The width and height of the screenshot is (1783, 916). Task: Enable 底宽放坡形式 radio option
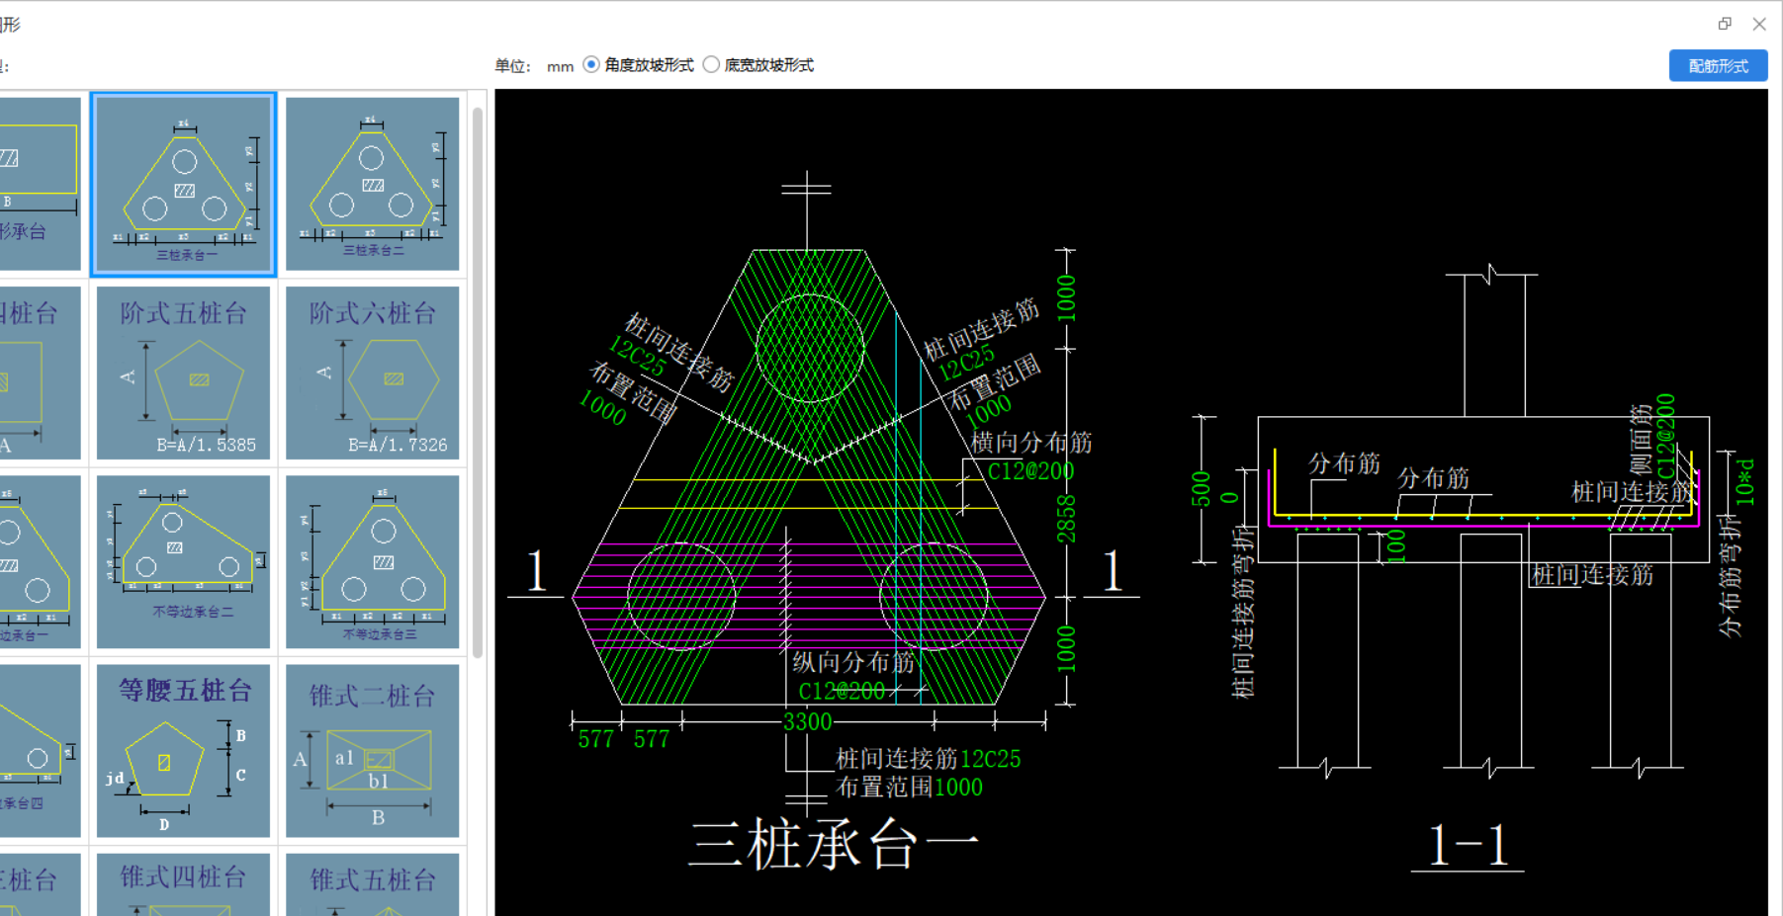tap(711, 64)
